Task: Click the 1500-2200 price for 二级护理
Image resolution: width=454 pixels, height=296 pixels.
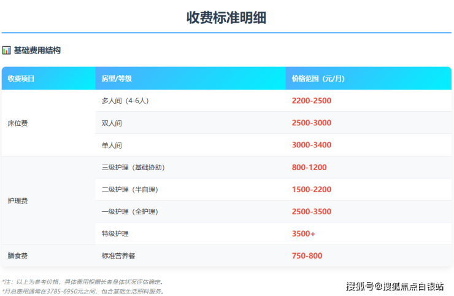Action: [x=311, y=189]
